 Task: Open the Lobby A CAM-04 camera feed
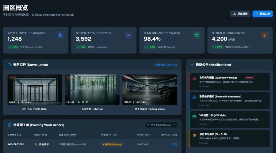tap(92, 90)
